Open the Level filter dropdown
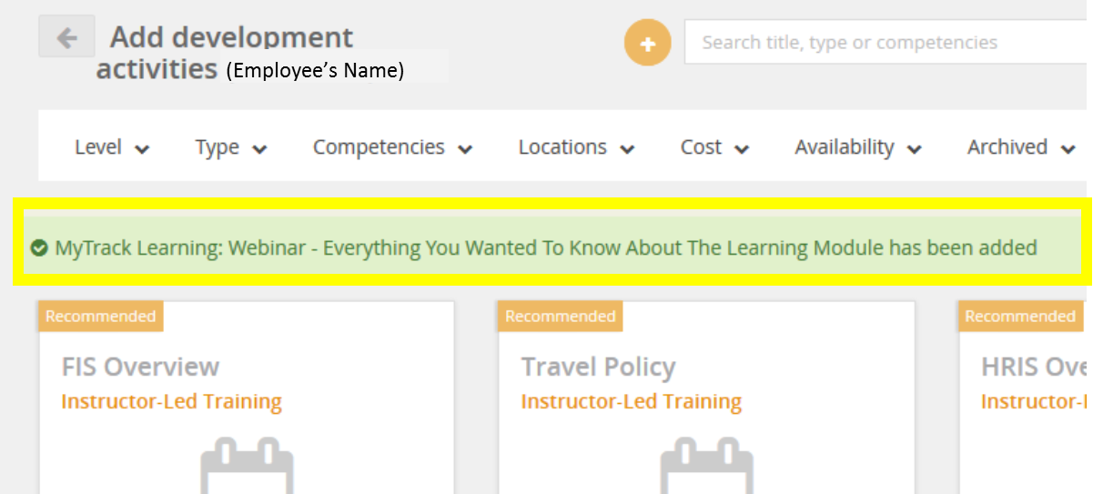 (112, 147)
